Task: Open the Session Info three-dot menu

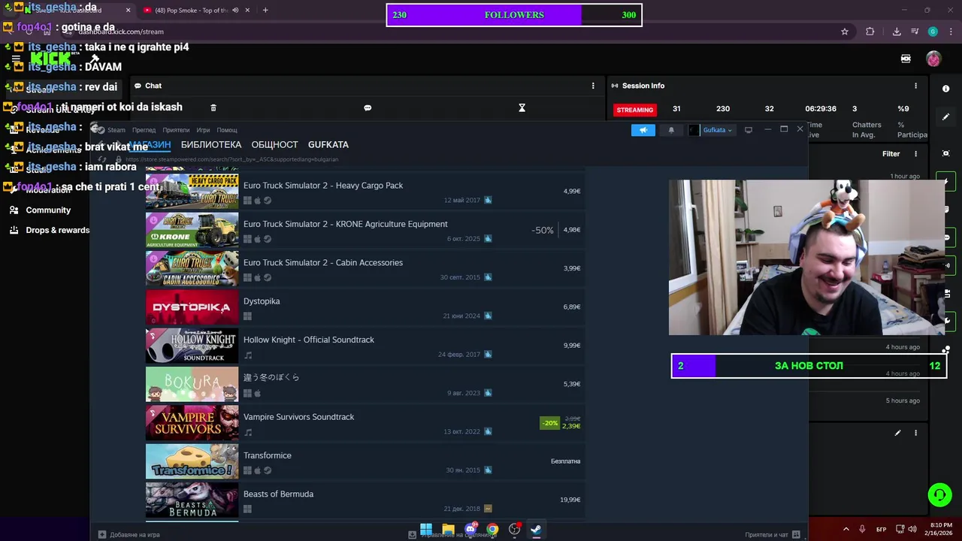Action: [x=915, y=86]
